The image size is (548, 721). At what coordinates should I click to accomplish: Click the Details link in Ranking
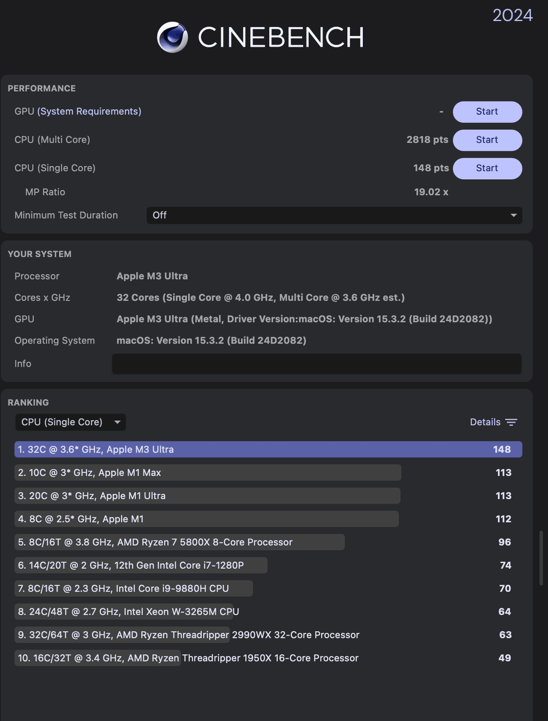[x=485, y=422]
